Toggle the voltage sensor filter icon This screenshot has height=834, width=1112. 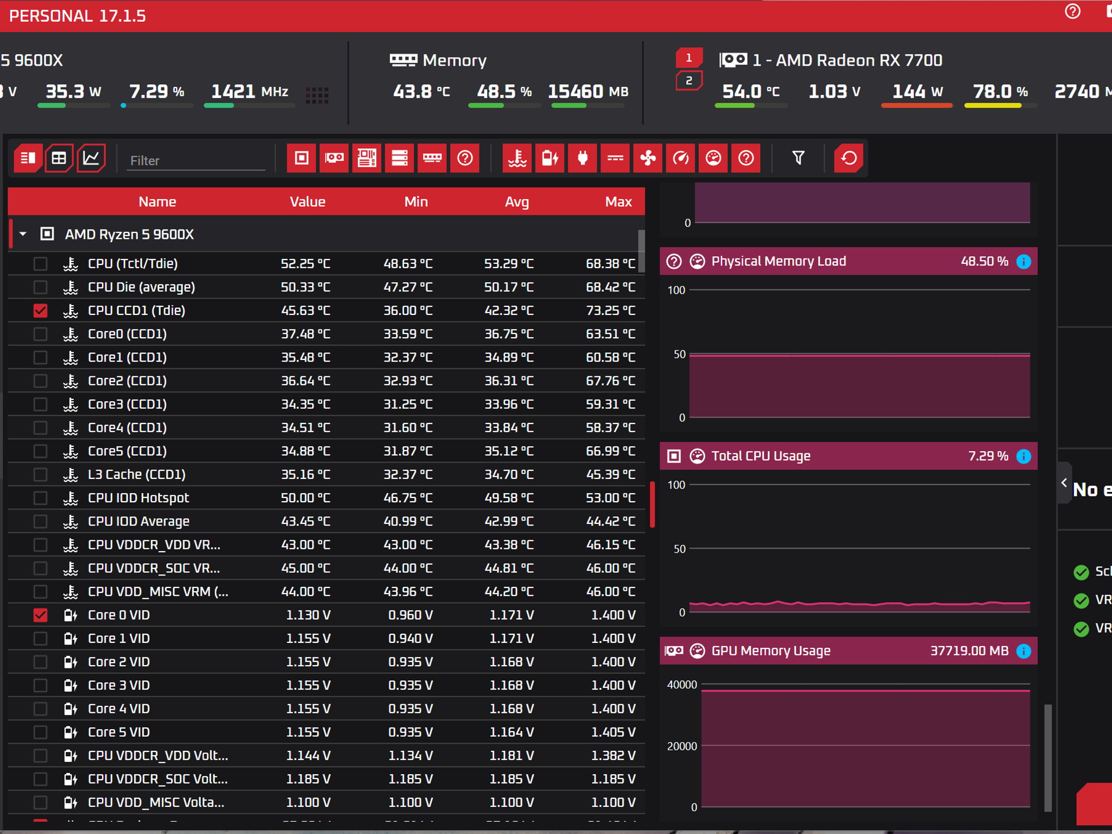(550, 158)
